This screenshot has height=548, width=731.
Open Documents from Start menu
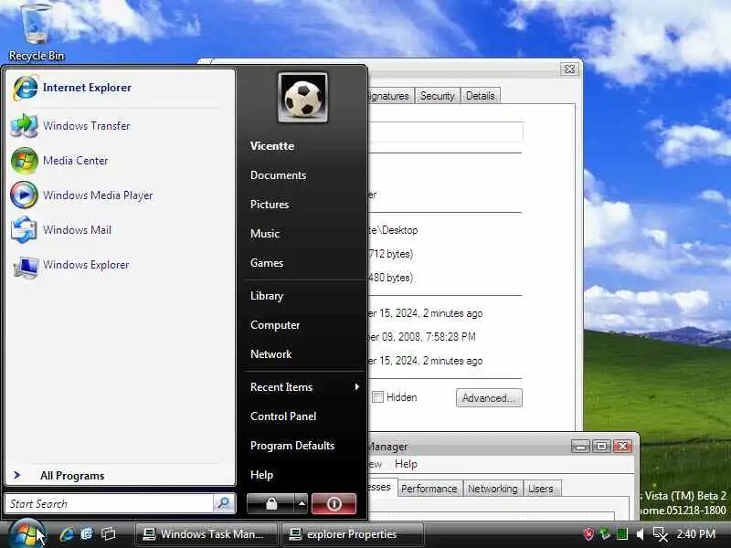point(279,175)
